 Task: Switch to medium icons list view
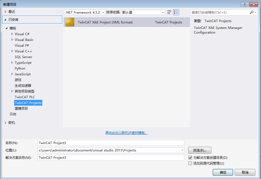pos(176,12)
